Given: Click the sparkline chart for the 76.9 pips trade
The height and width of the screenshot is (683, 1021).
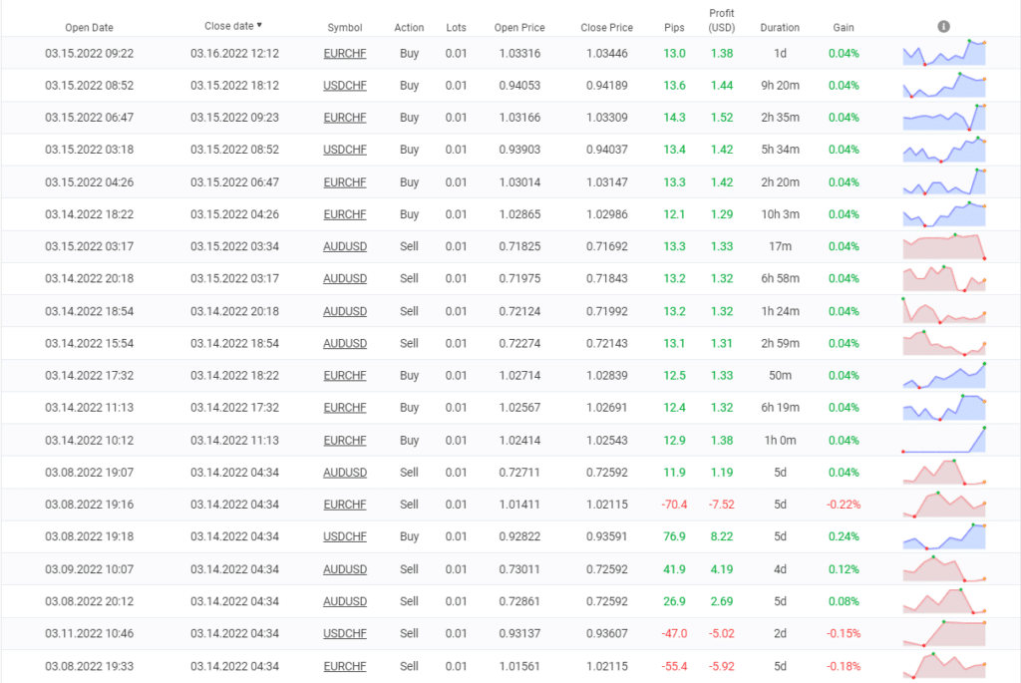Looking at the screenshot, I should pos(943,536).
